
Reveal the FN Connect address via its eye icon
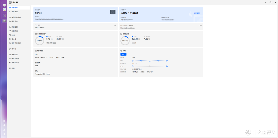pyautogui.click(x=201, y=25)
